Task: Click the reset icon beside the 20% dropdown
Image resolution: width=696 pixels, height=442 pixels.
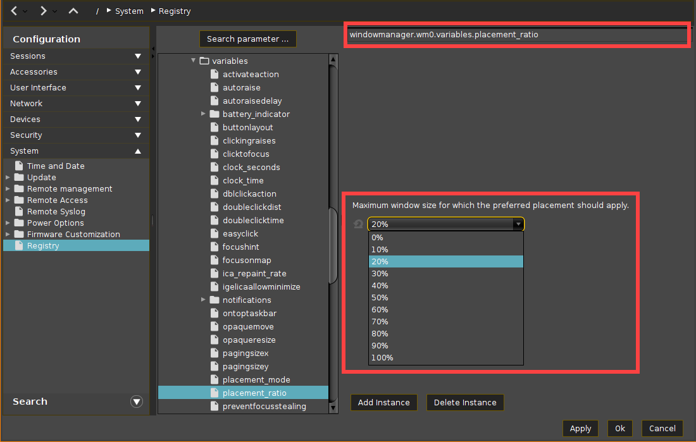Action: coord(359,224)
